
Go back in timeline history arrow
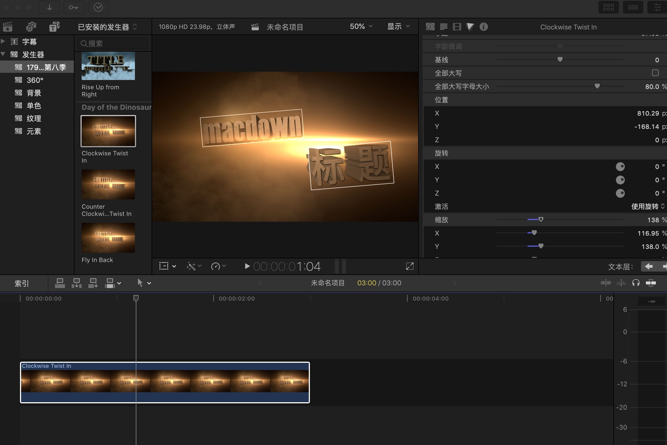click(260, 283)
